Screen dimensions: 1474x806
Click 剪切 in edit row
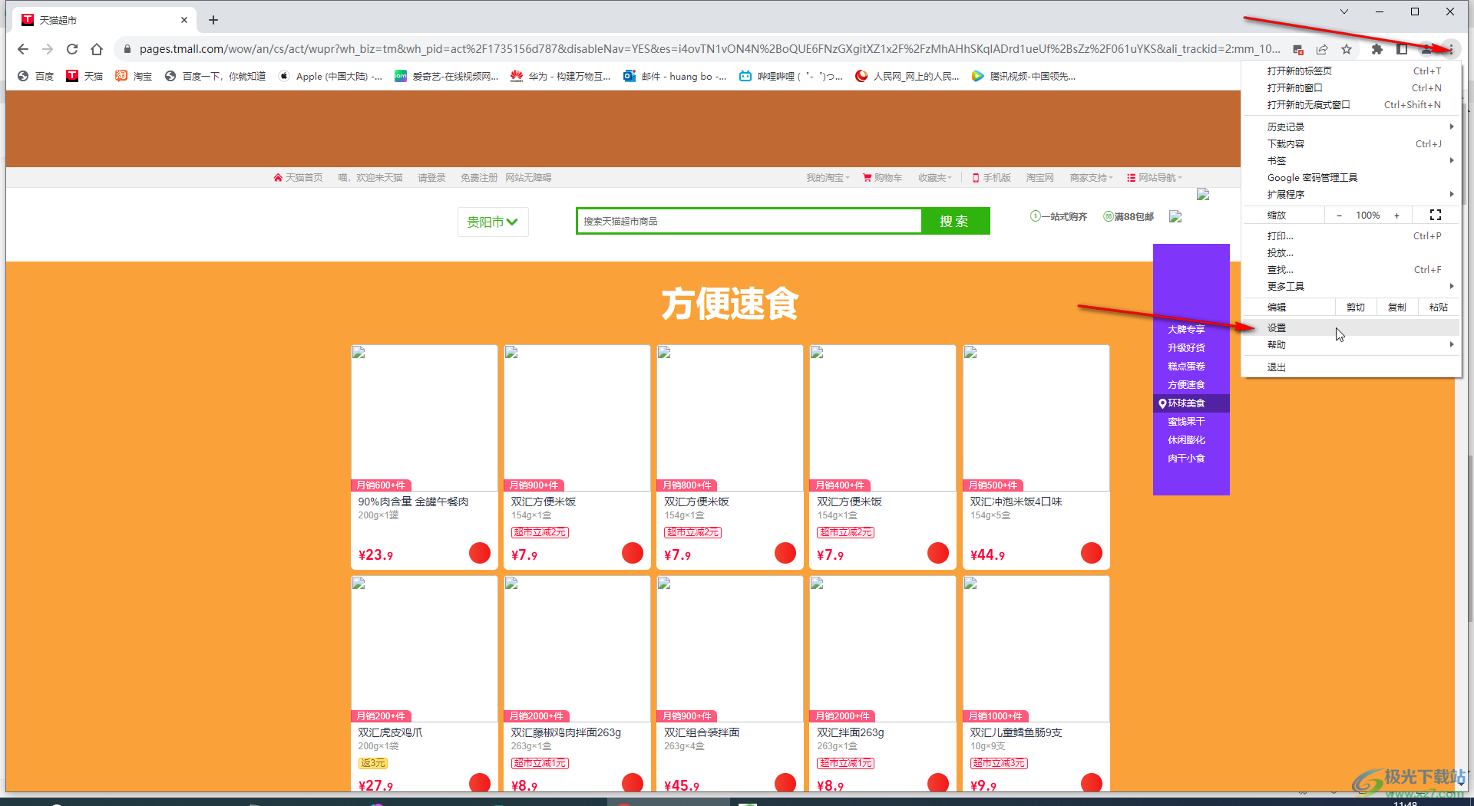[x=1356, y=307]
